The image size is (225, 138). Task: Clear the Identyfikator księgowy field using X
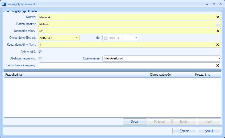[x=218, y=66]
